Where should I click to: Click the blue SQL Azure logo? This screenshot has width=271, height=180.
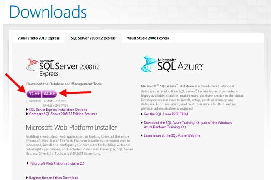click(x=172, y=64)
